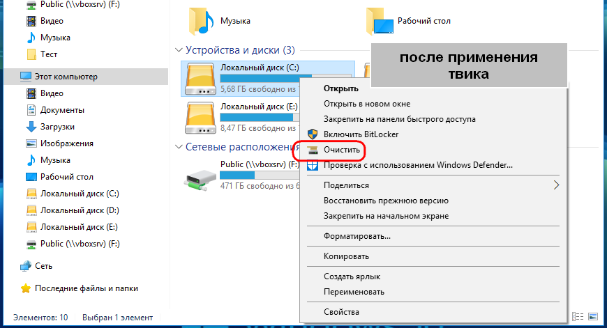Screen dimensions: 607x328
Task: Click the 8,47 ГБ свободно text
Action: (x=260, y=128)
